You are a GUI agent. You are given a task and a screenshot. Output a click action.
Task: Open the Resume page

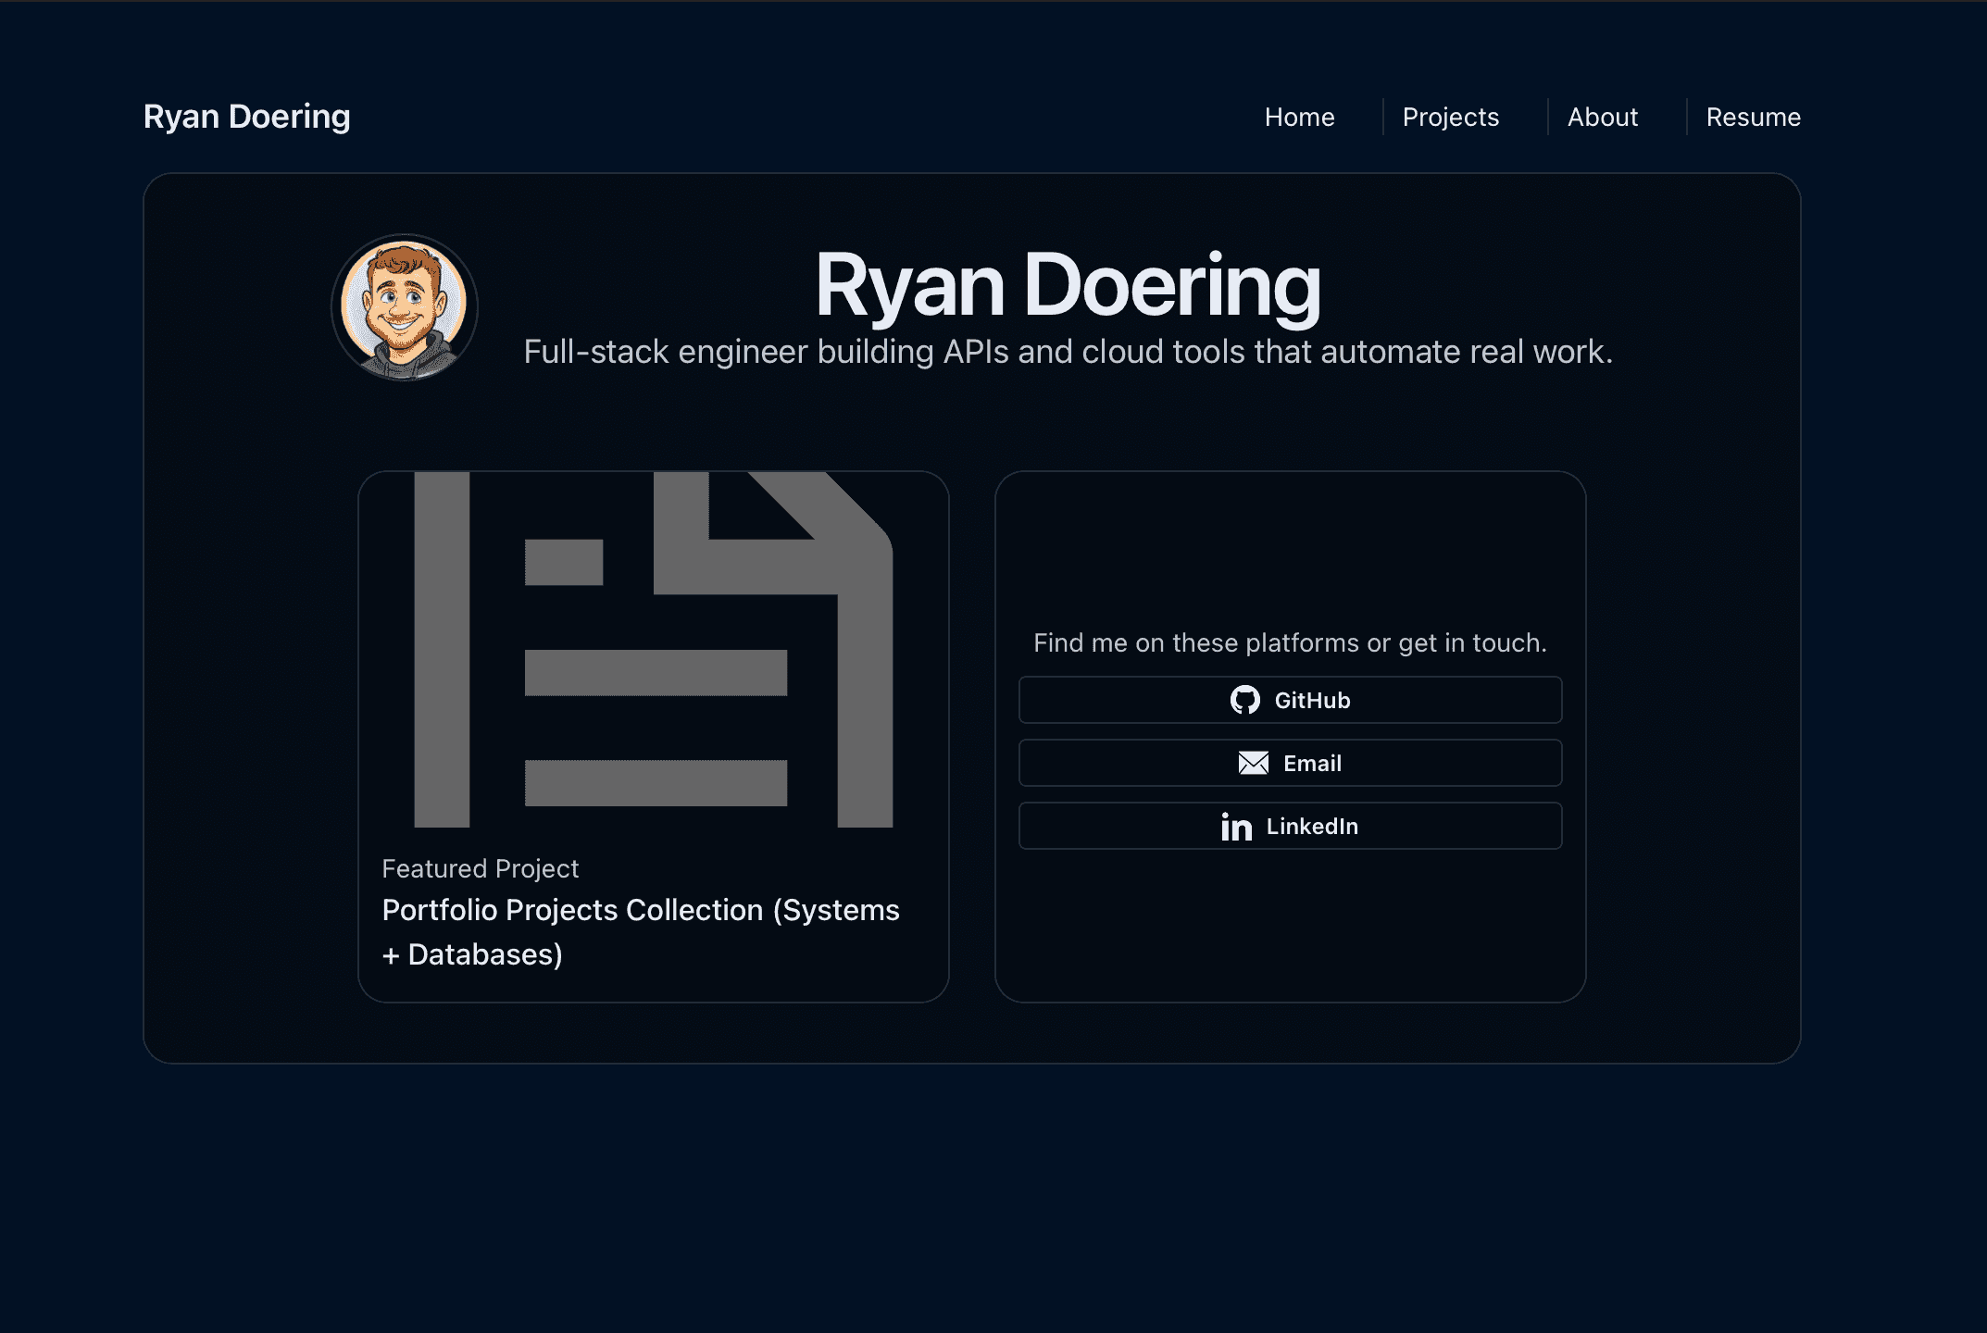tap(1753, 117)
